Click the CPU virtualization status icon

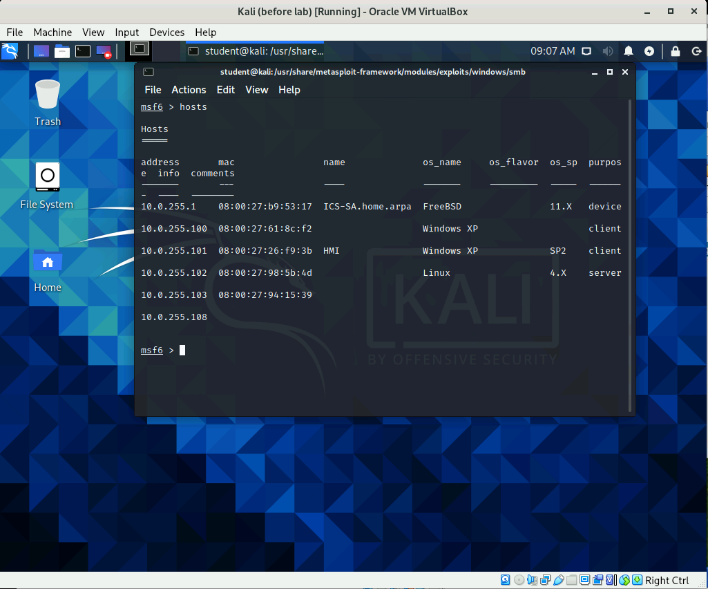pos(611,580)
